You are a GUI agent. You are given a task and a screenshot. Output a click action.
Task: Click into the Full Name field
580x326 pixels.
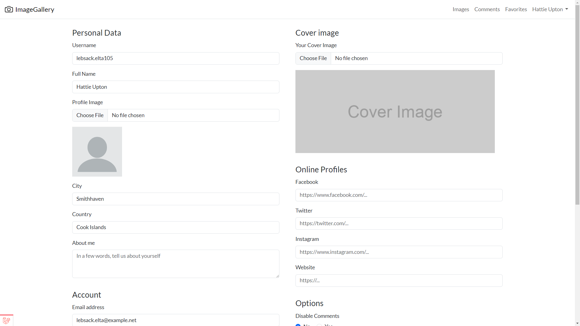pyautogui.click(x=176, y=87)
